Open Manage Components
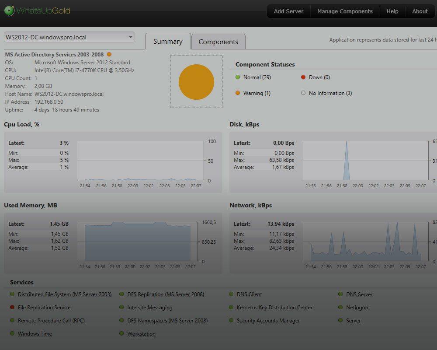The image size is (437, 350). pyautogui.click(x=345, y=11)
